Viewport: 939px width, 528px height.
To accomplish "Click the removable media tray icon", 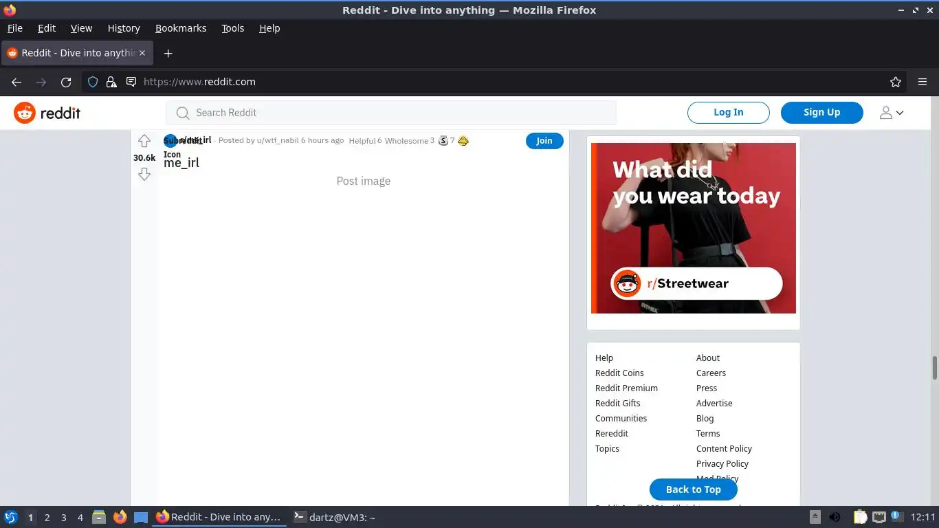I will tap(815, 517).
